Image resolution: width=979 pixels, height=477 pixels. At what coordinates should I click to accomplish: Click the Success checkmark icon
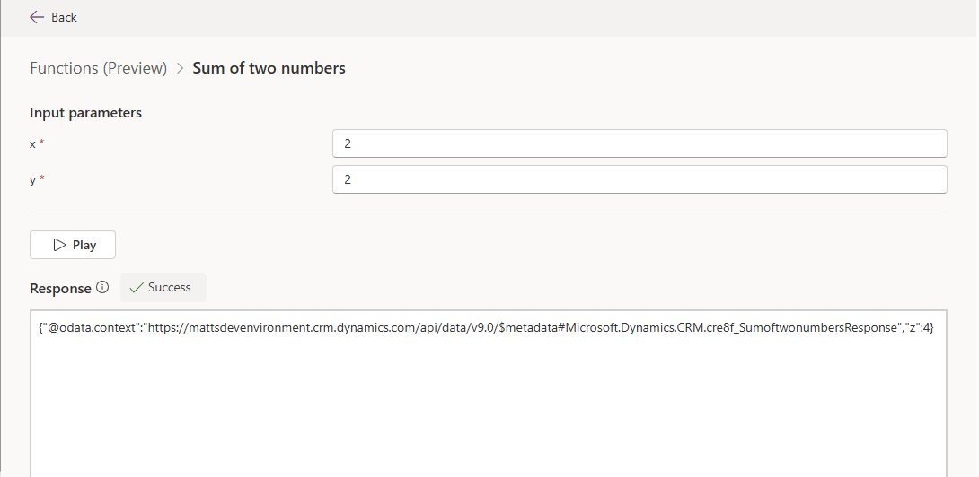click(x=137, y=288)
